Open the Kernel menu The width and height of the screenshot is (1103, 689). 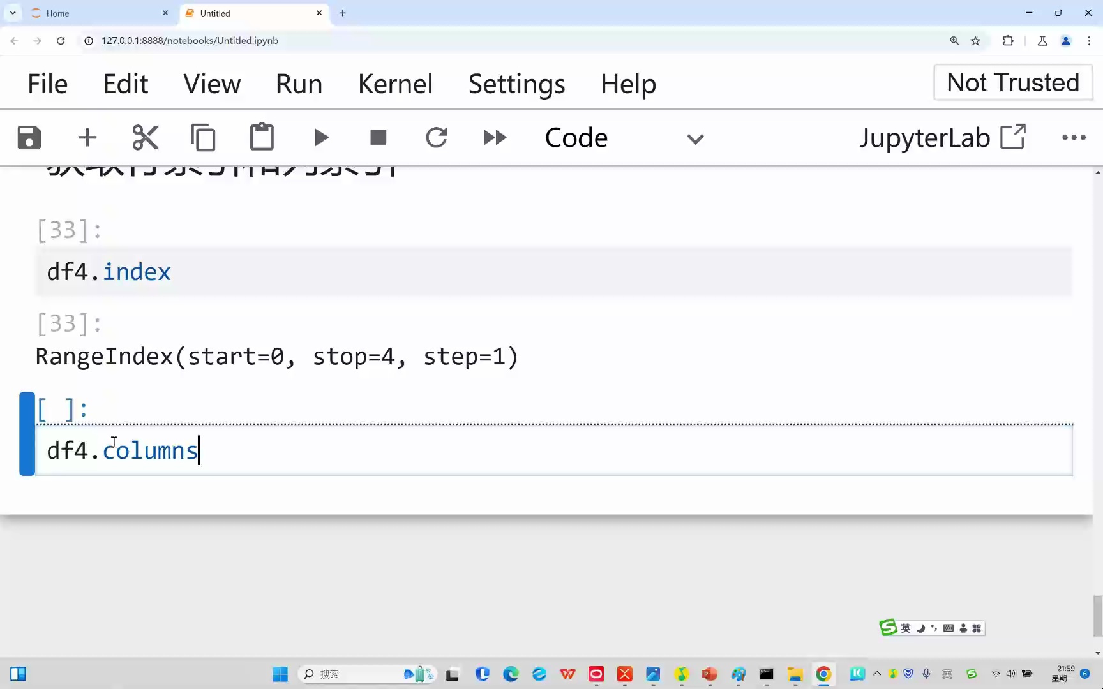point(395,84)
